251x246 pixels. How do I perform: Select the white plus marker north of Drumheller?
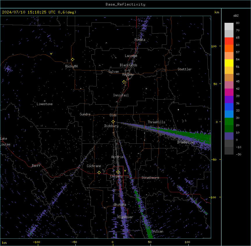[178, 110]
